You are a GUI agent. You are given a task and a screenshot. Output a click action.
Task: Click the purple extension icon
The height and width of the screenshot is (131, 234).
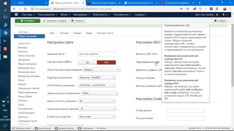[211, 9]
